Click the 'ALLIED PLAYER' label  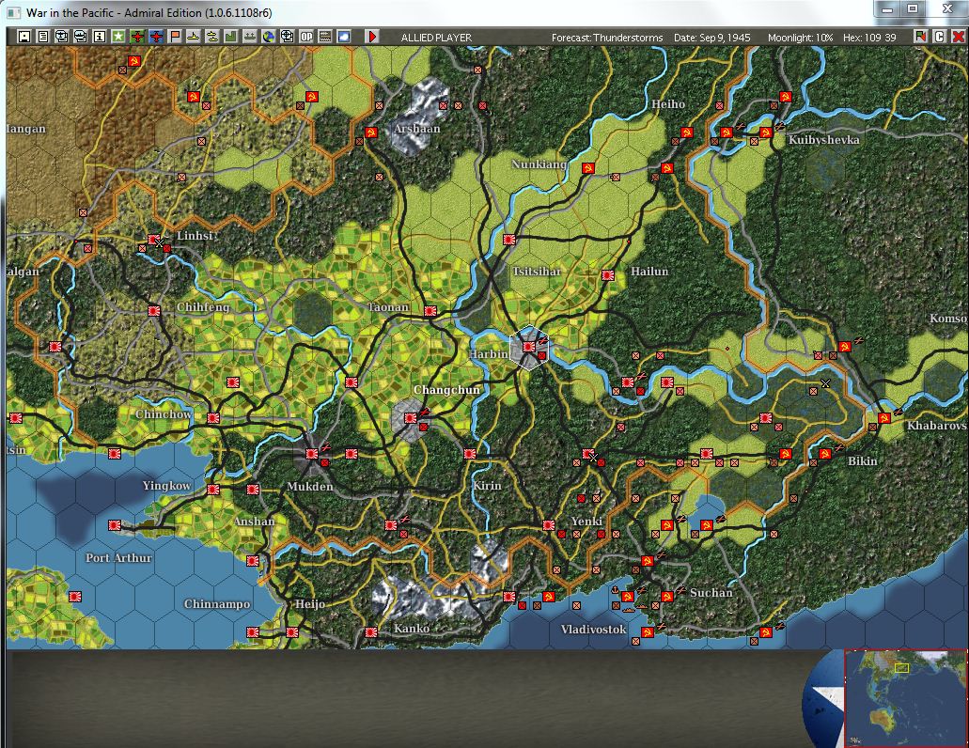436,38
